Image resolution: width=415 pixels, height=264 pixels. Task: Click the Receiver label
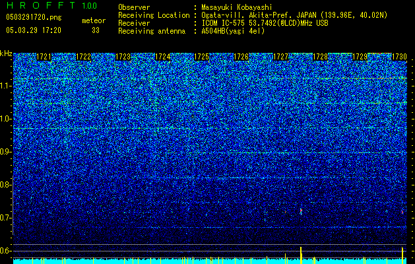134,23
